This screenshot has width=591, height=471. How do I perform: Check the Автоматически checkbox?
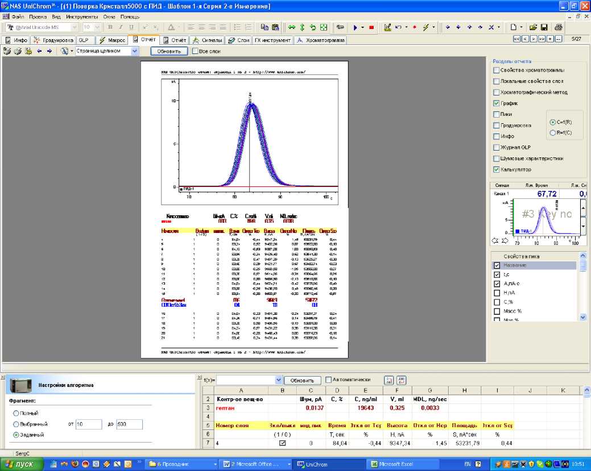tap(328, 380)
